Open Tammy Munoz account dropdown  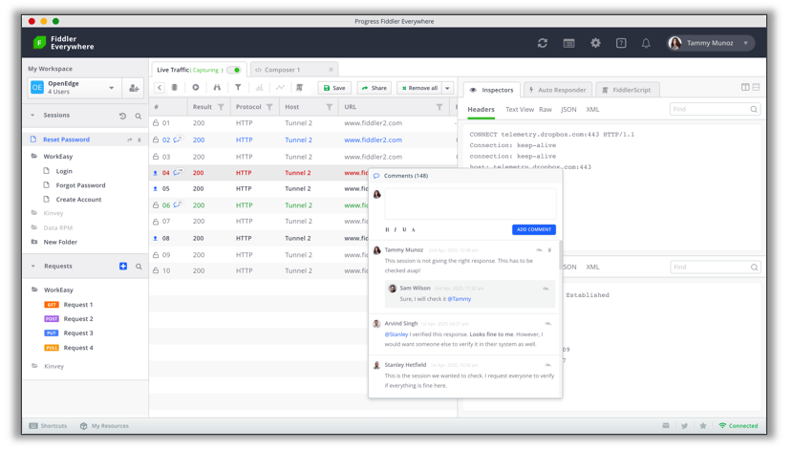[745, 43]
